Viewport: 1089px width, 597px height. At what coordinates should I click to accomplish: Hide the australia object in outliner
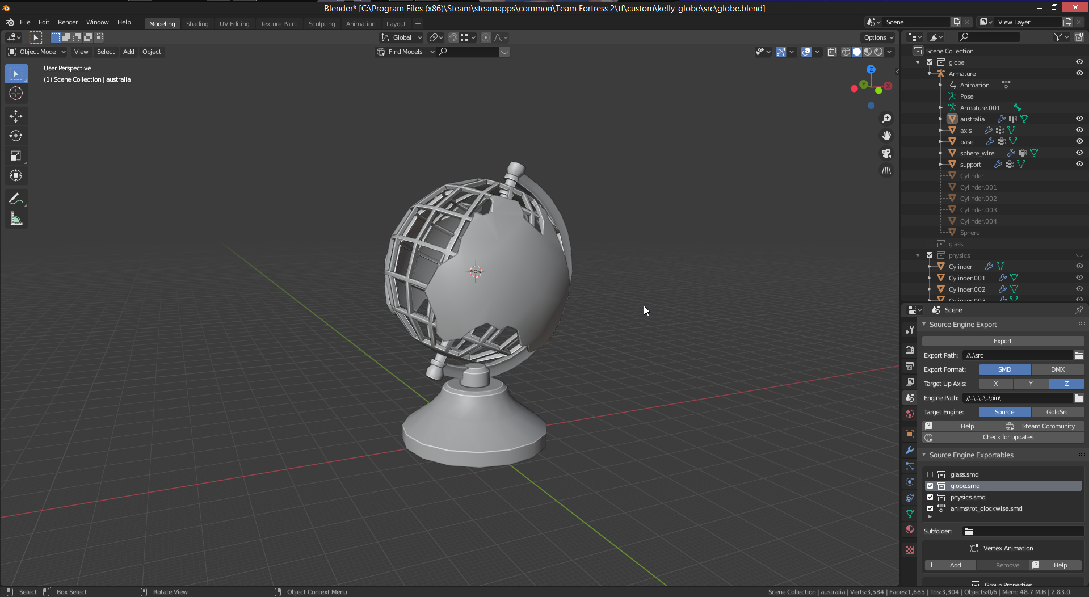(1079, 119)
